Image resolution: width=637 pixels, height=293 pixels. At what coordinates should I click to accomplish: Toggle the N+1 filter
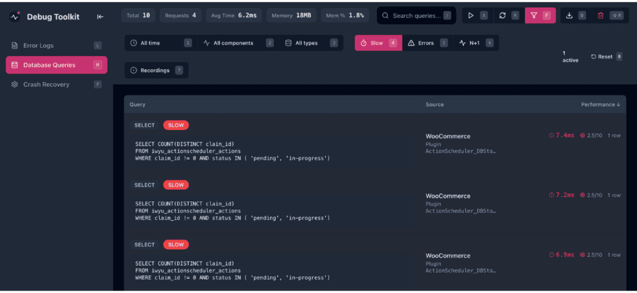476,43
